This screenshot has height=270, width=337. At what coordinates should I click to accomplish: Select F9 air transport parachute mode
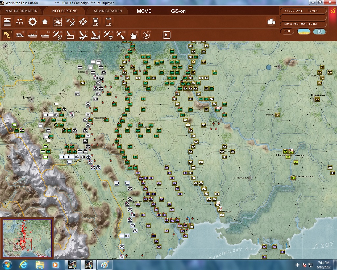pyautogui.click(x=108, y=35)
